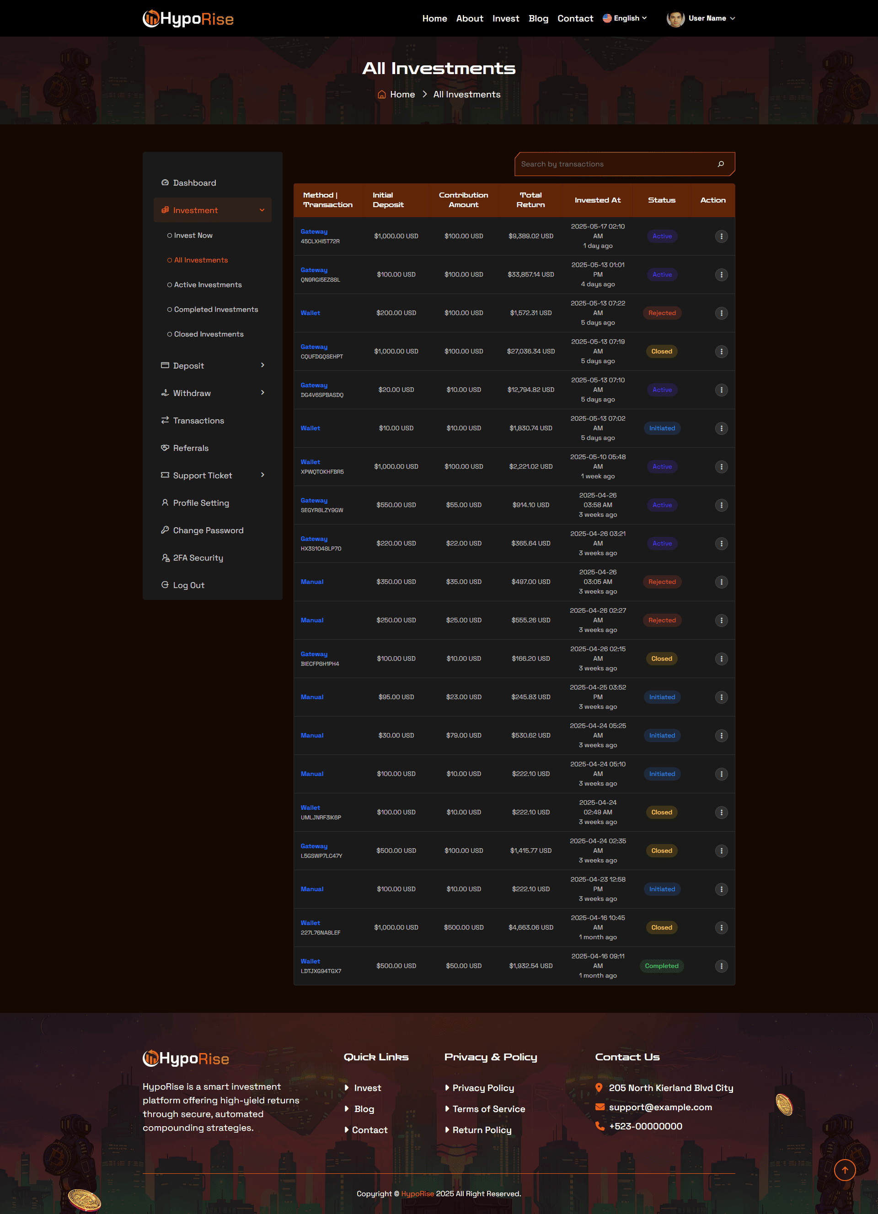The height and width of the screenshot is (1214, 878).
Task: Open the User Name account dropdown
Action: 701,19
